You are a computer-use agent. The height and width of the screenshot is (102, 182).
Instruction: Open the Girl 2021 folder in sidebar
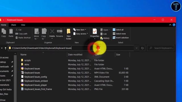pos(5,80)
